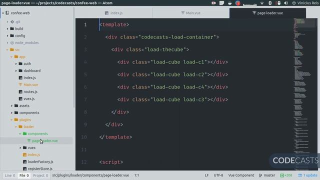Open index.js under app folder
The height and width of the screenshot is (180, 320).
click(29, 77)
